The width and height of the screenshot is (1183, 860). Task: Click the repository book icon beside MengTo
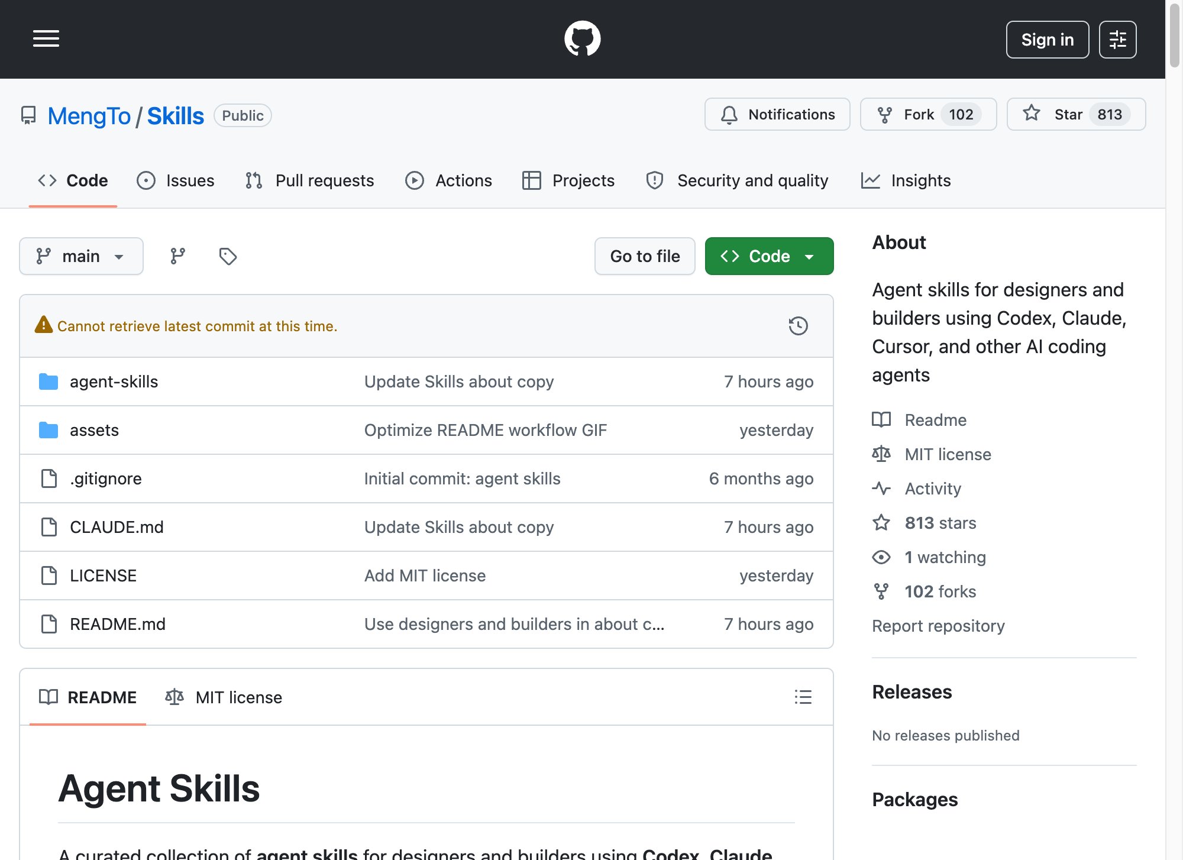pyautogui.click(x=28, y=115)
